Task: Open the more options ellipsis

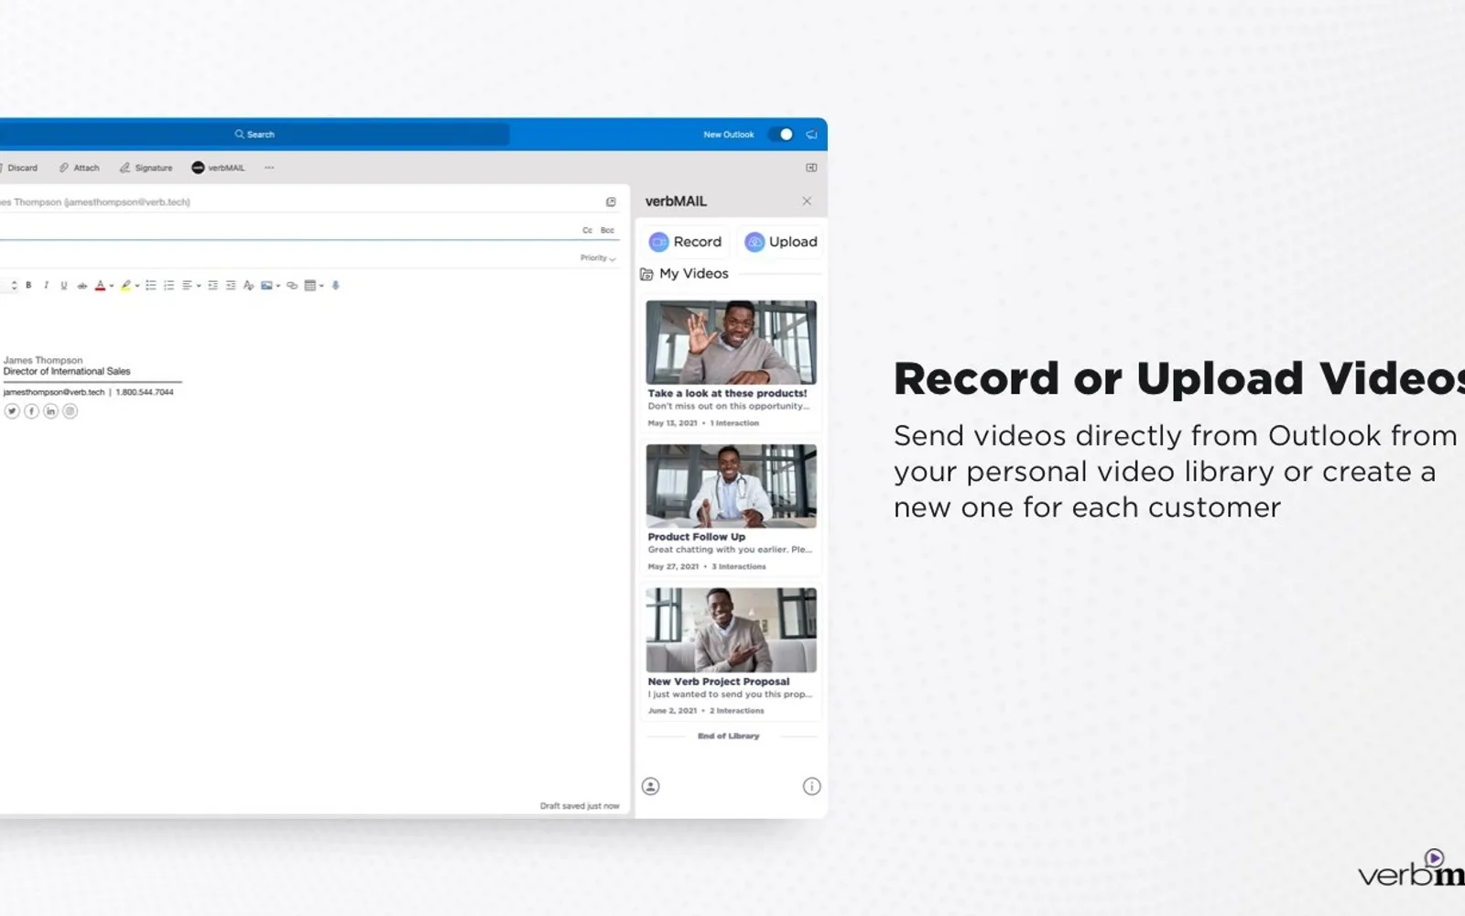Action: click(269, 168)
